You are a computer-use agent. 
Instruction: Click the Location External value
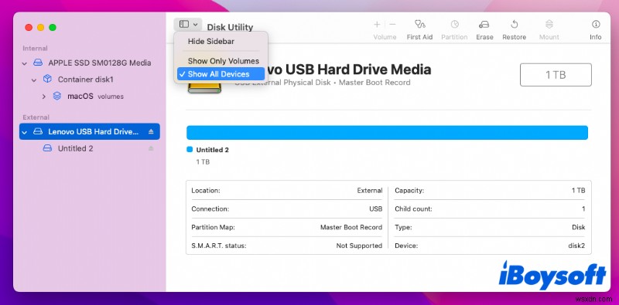click(x=370, y=191)
